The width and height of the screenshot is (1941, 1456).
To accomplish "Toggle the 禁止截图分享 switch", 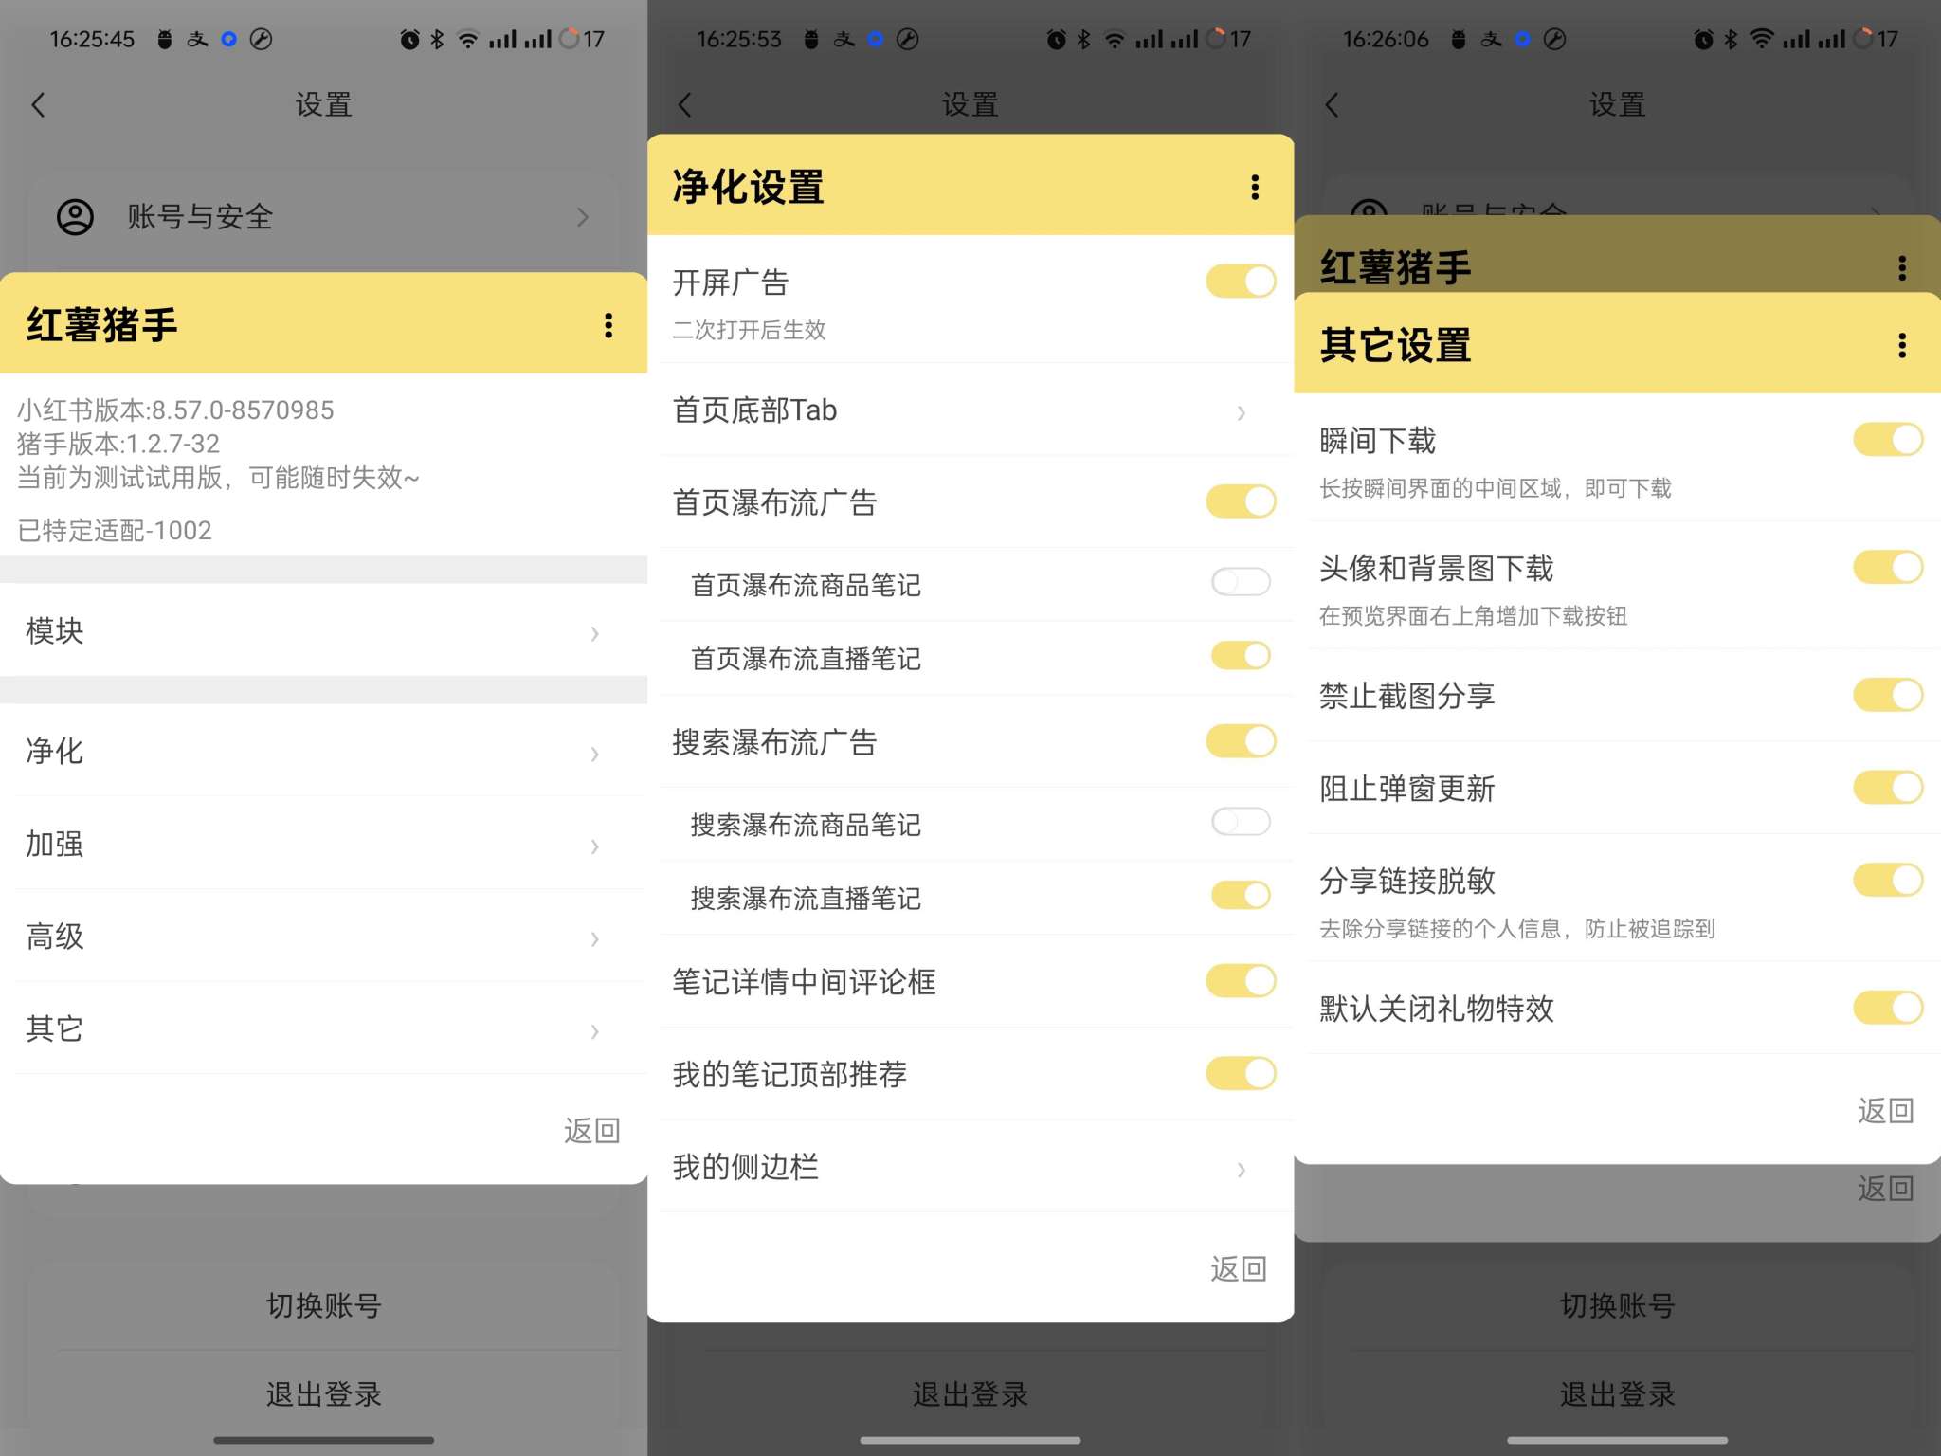I will (1888, 695).
